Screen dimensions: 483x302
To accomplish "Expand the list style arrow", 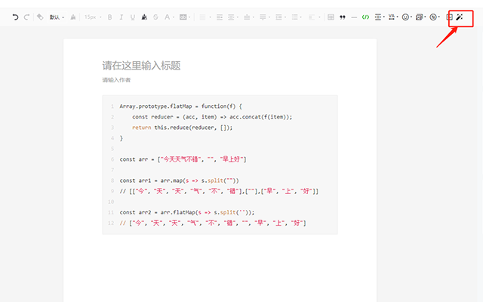I will (301, 17).
